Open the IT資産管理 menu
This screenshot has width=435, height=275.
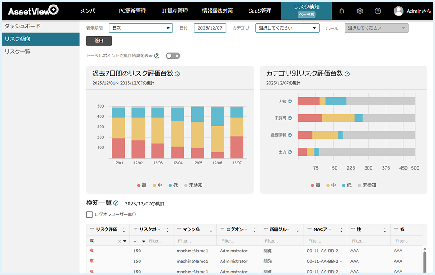[175, 11]
